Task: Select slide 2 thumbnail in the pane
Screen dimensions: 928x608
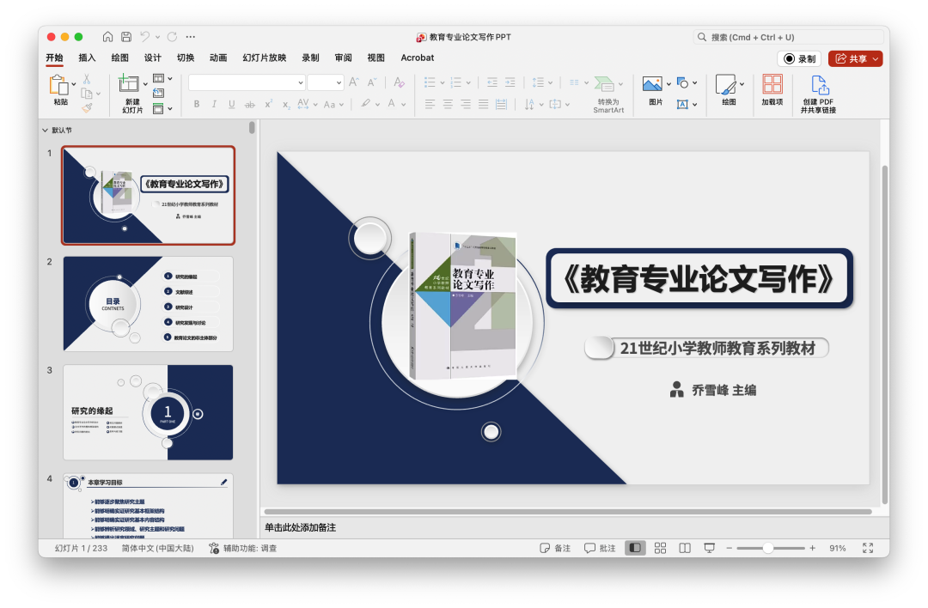Action: (148, 302)
